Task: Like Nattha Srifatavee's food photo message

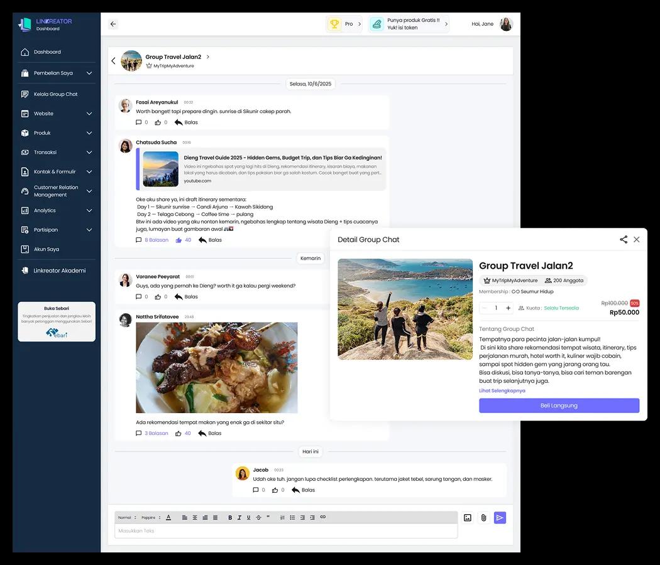Action: click(179, 433)
